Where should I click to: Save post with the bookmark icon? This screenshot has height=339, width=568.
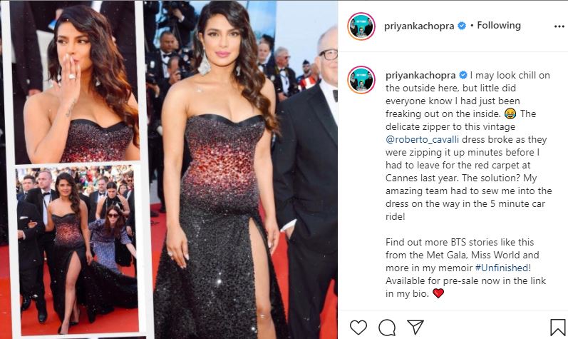pos(557,327)
